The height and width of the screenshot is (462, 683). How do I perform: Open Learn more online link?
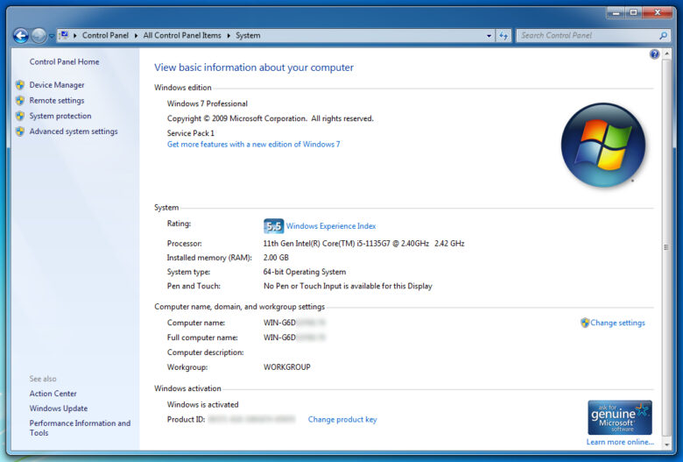pos(620,442)
